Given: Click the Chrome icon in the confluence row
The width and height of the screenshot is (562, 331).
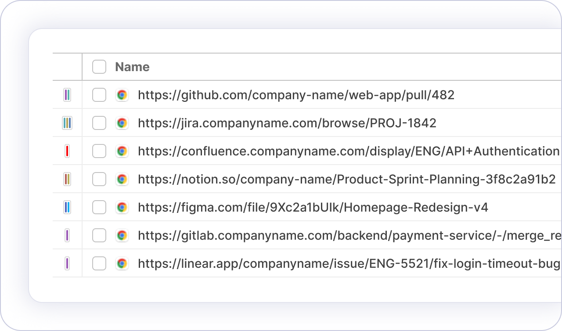Looking at the screenshot, I should [x=122, y=151].
